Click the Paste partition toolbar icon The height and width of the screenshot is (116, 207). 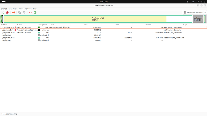(24, 12)
